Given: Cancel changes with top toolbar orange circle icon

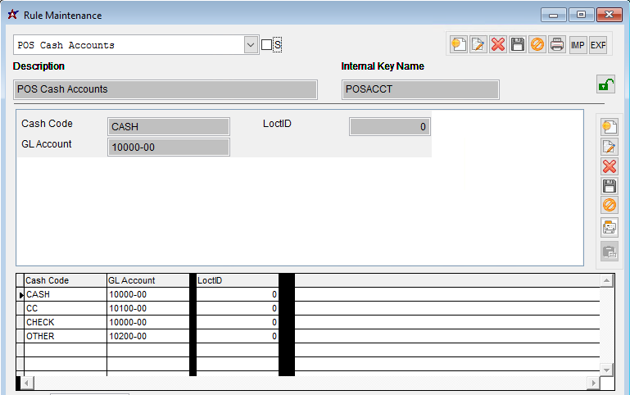Looking at the screenshot, I should 537,45.
